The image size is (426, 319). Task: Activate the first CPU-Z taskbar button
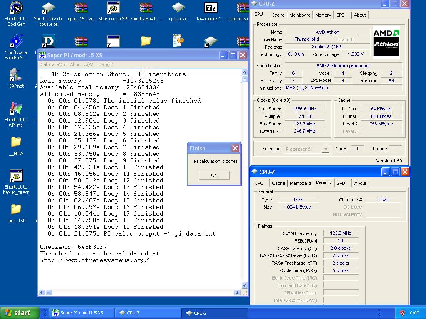(148, 313)
